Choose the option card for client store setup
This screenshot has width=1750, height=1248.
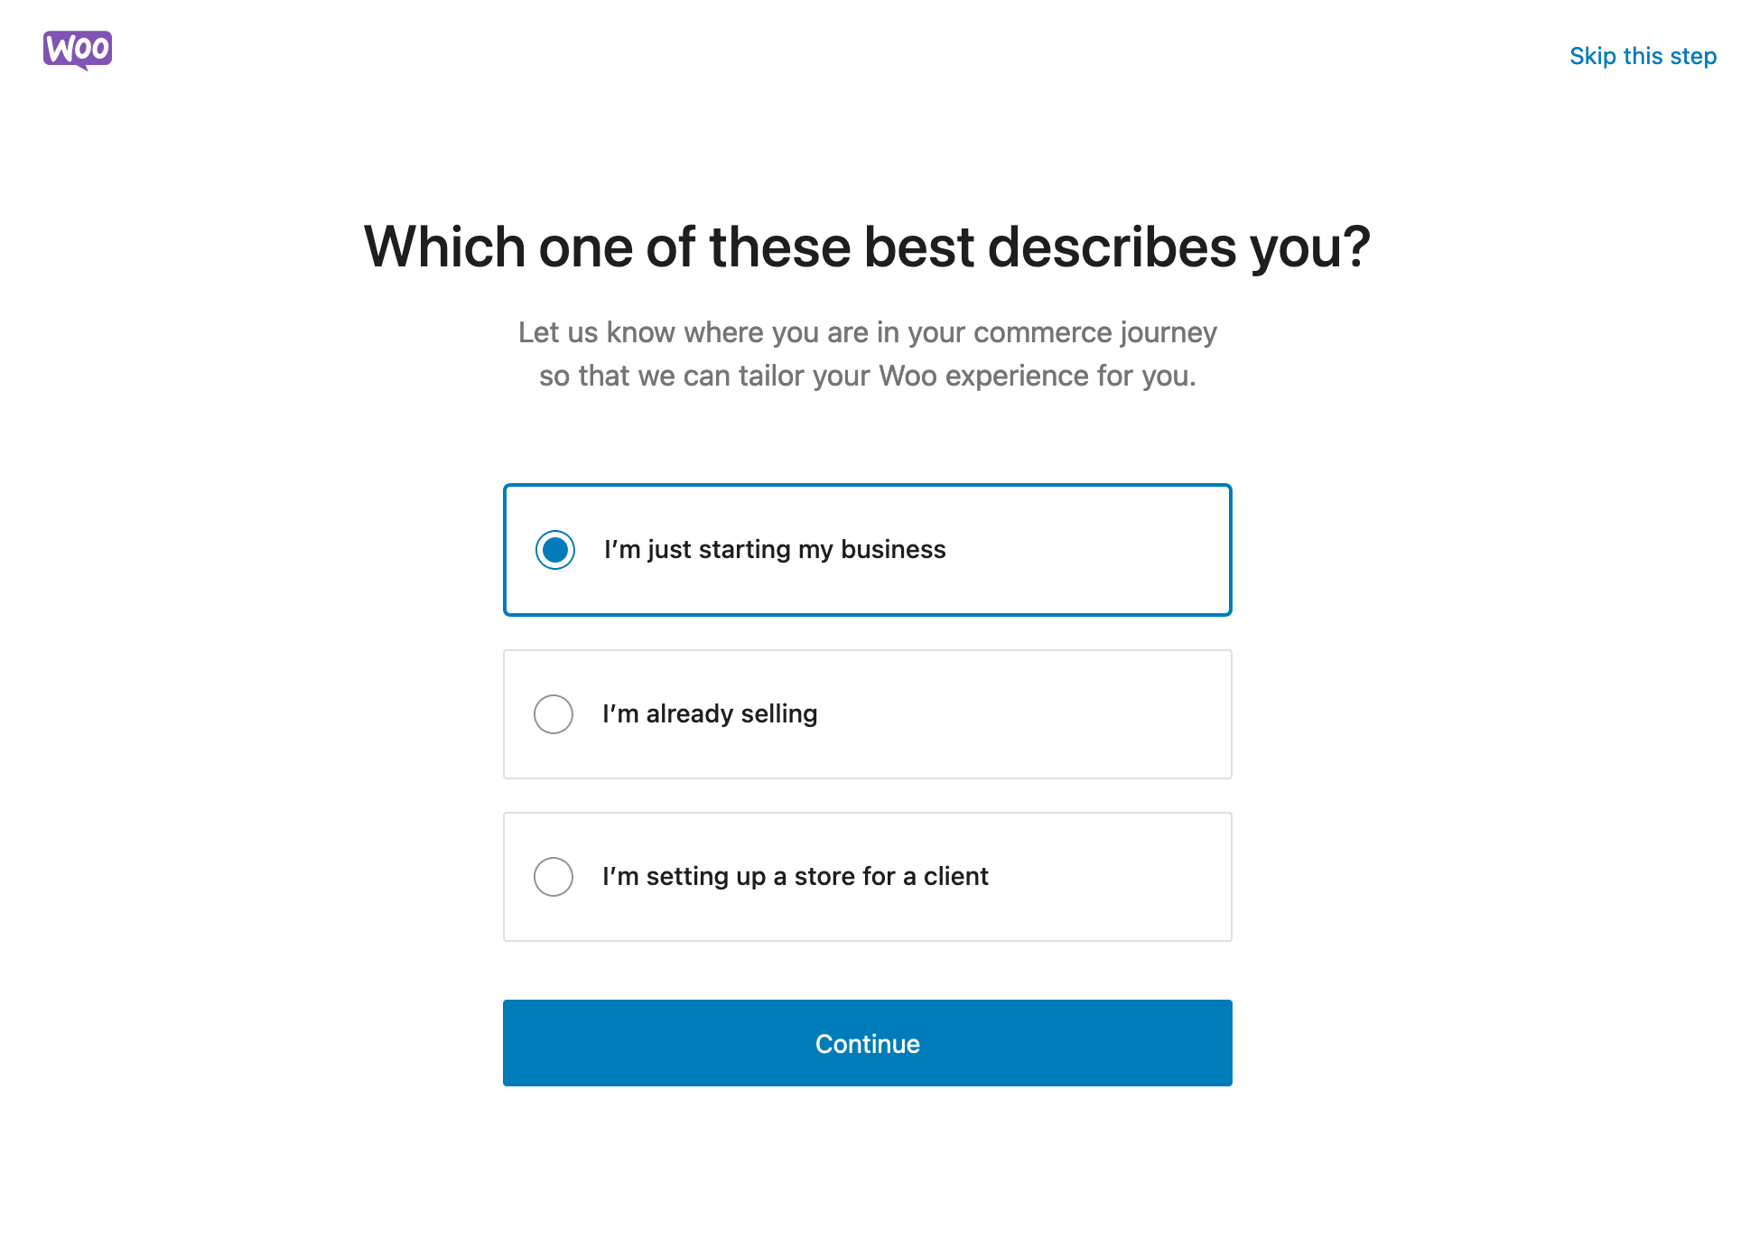tap(866, 876)
